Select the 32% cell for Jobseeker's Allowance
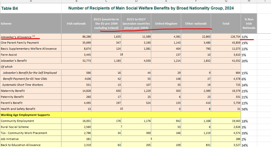Screen dimensions: 271x147 pyautogui.click(x=249, y=37)
